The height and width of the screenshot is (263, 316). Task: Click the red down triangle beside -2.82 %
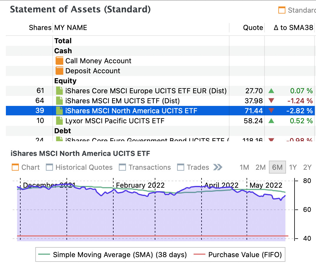click(271, 110)
